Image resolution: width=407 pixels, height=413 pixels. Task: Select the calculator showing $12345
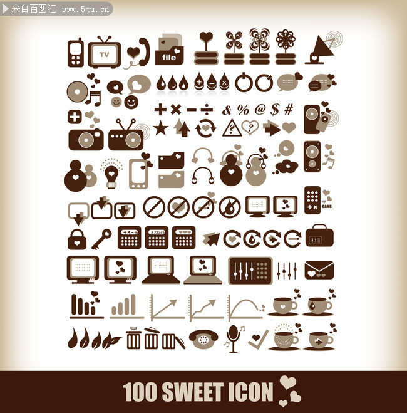[157, 238]
